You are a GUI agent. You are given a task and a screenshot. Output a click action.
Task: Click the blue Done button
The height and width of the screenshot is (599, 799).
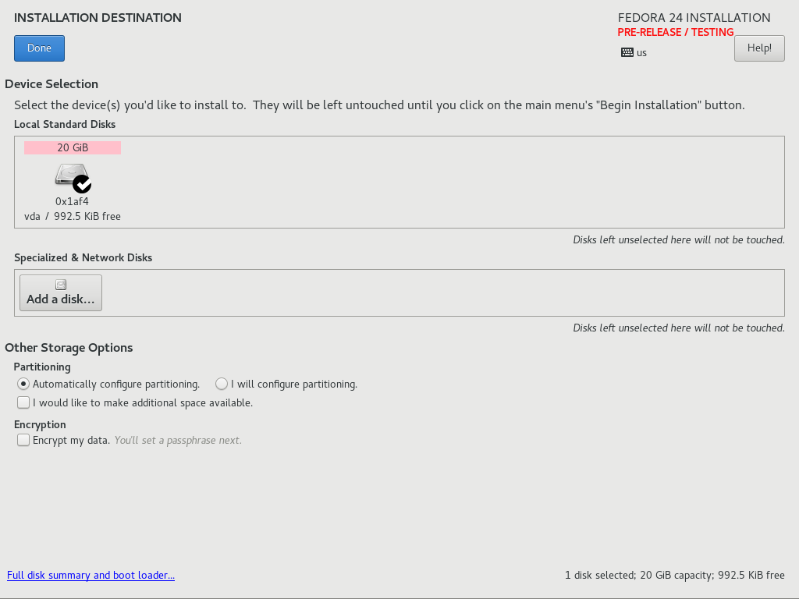point(39,48)
